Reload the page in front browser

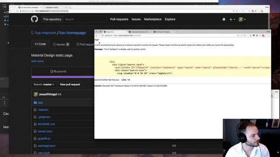[x=102, y=35]
